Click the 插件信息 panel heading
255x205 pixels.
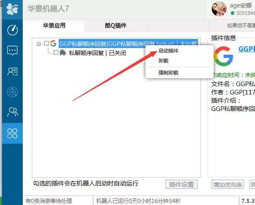tap(223, 38)
